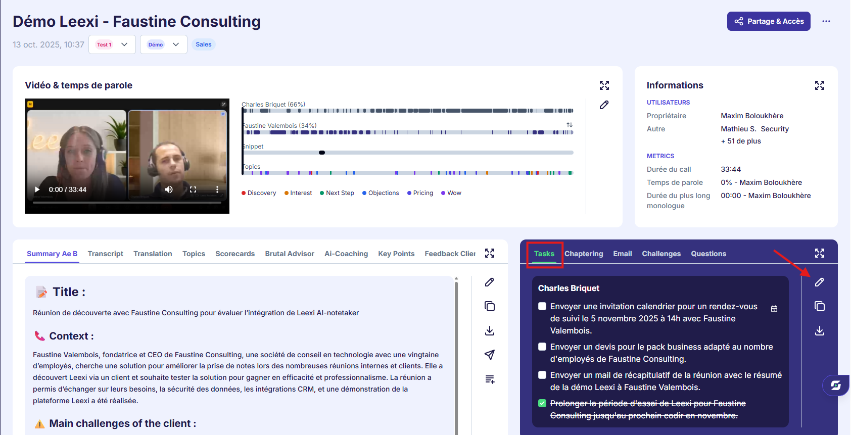Open the three-dots menu next to Partage & Accès
This screenshot has height=435, width=851.
(826, 21)
